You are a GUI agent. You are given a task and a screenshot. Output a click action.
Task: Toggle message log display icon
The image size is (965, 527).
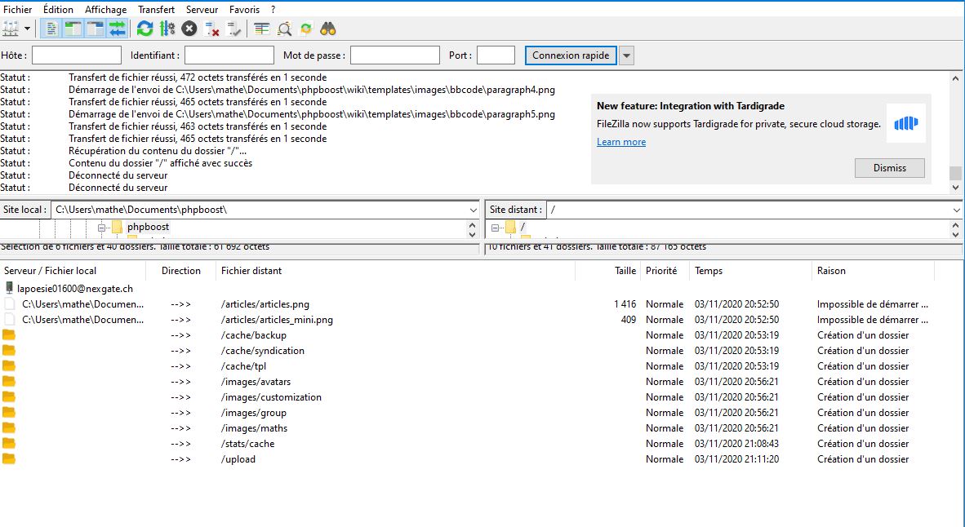(x=51, y=29)
